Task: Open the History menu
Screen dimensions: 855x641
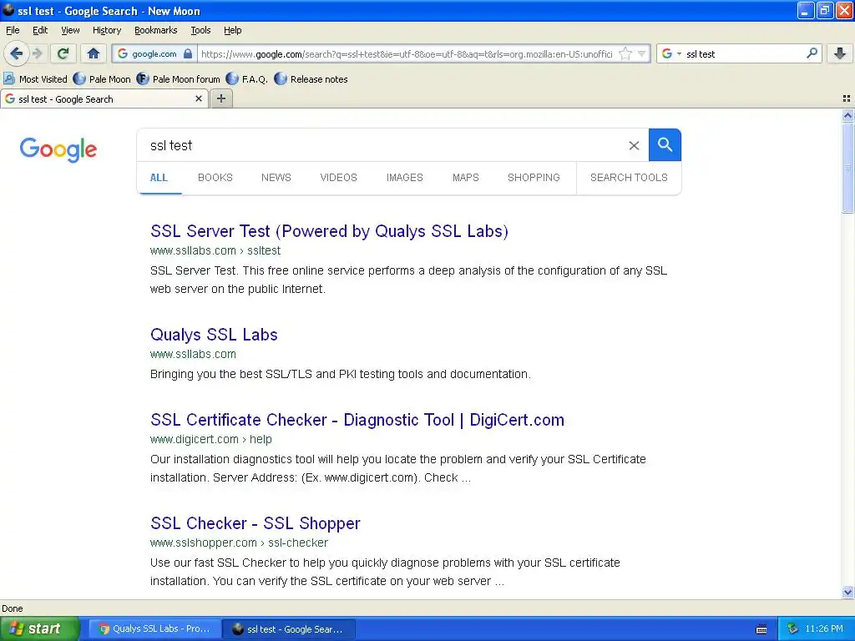Action: pos(106,30)
